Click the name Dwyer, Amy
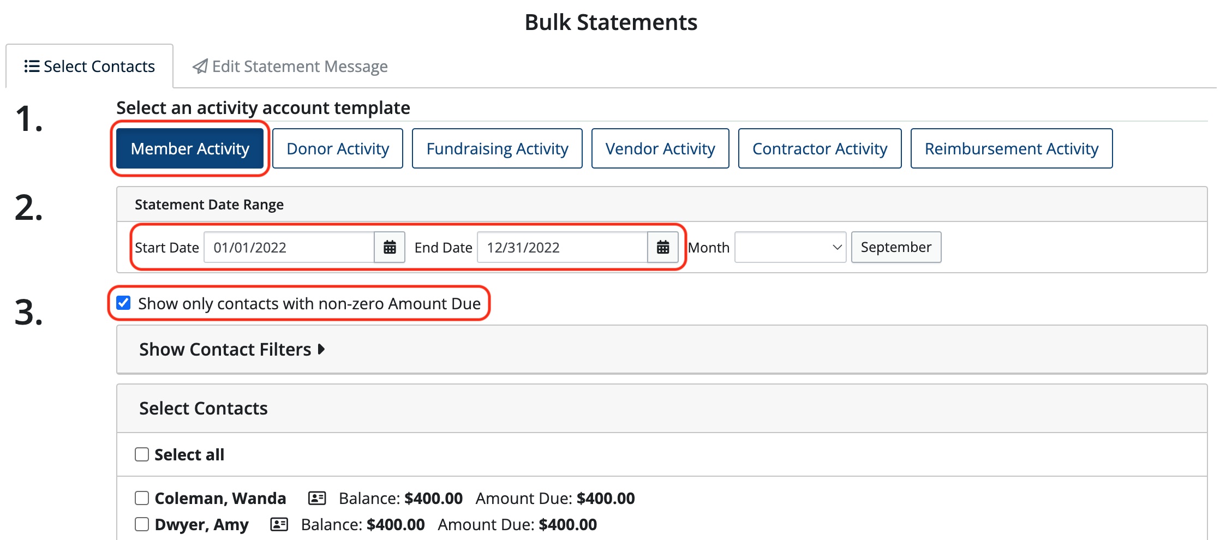Screen dimensions: 1220x540 point(201,524)
